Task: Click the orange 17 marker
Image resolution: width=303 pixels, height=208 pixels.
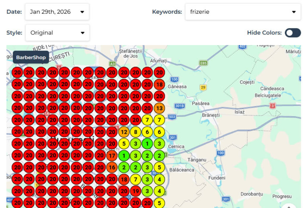Action: pyautogui.click(x=112, y=156)
